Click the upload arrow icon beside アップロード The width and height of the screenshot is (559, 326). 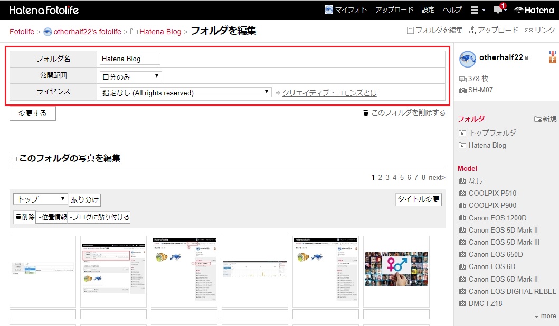click(x=472, y=30)
